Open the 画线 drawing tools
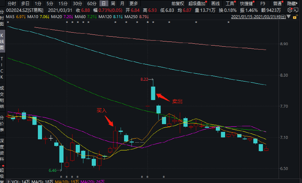Screen dimensions: 302x183 coord(215,3)
